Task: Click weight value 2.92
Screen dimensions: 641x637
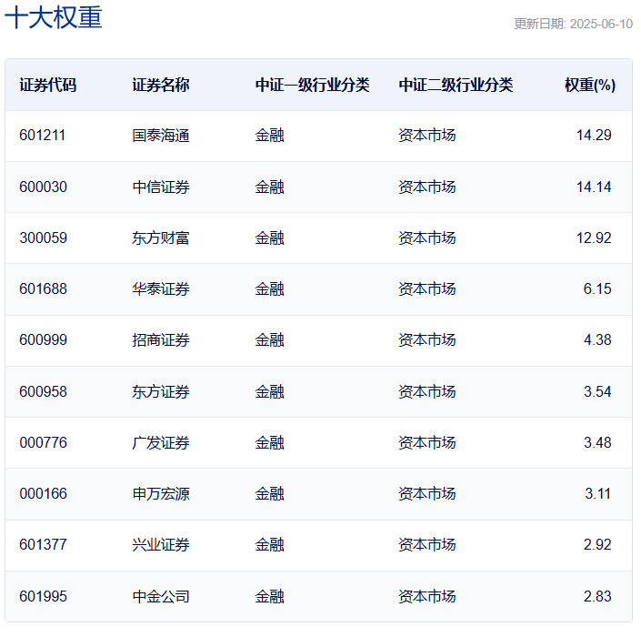Action: point(597,544)
